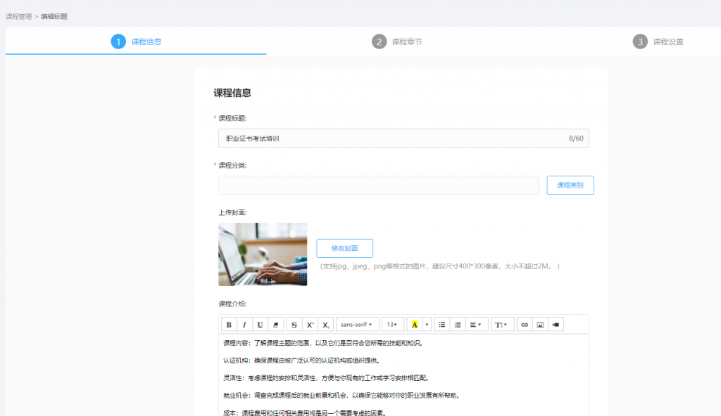
Task: Switch to the 课程章节 step tab
Action: click(398, 41)
